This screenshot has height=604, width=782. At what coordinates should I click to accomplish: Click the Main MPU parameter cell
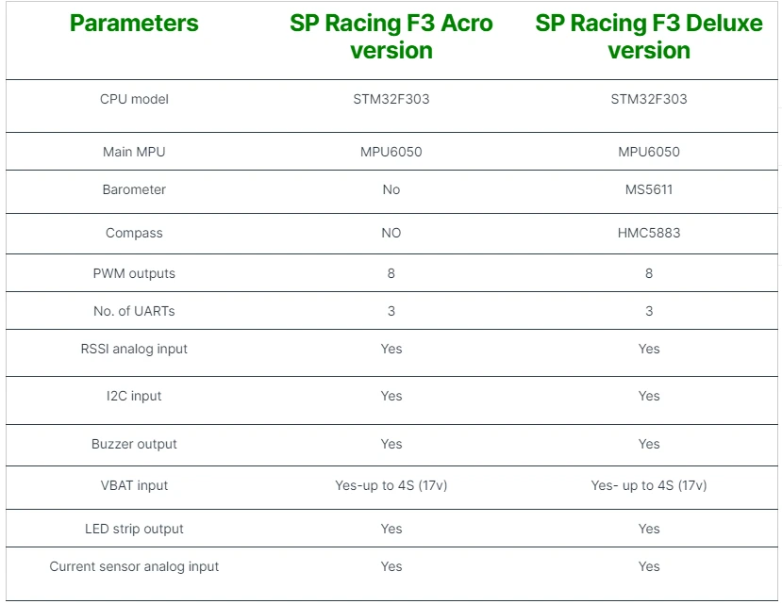point(134,152)
